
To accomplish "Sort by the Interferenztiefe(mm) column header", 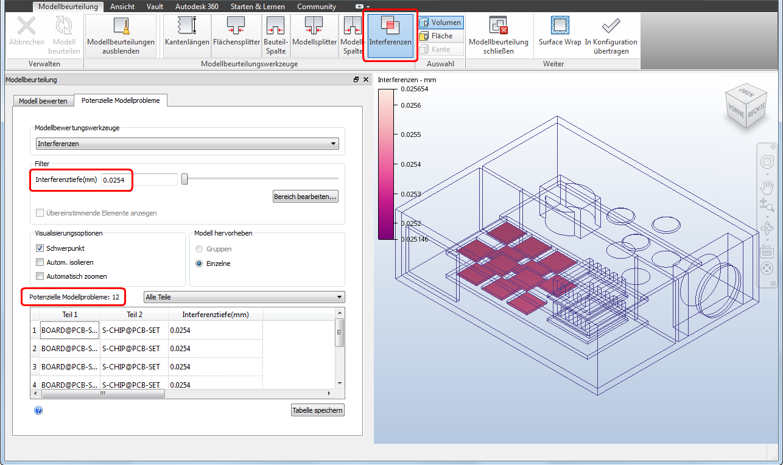I will point(216,315).
